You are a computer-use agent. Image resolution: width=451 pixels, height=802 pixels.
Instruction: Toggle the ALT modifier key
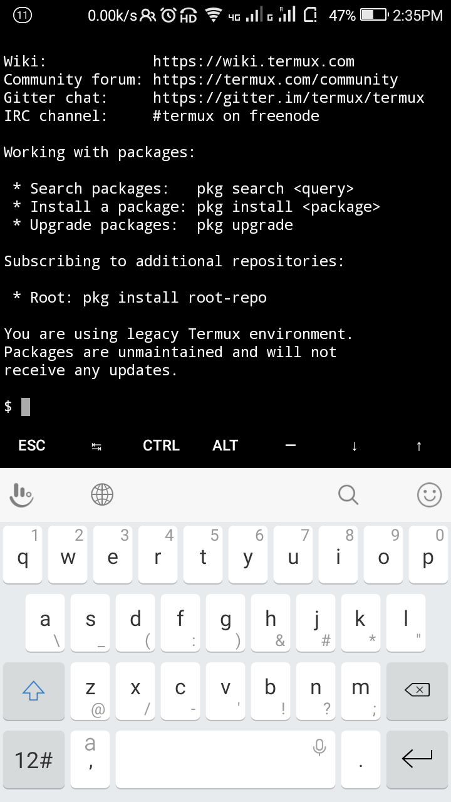tap(225, 445)
